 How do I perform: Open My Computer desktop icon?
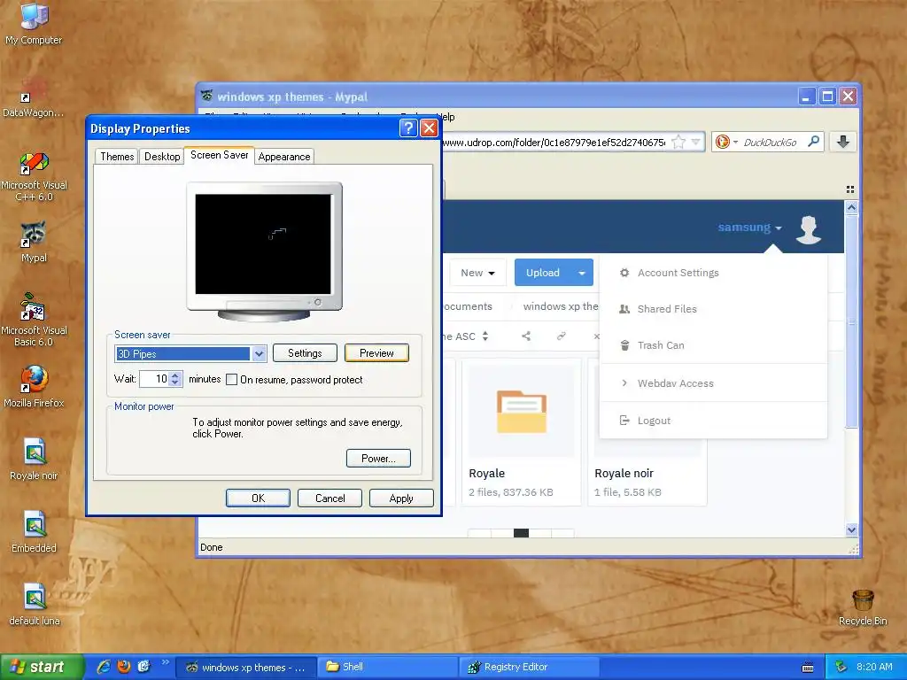(34, 23)
